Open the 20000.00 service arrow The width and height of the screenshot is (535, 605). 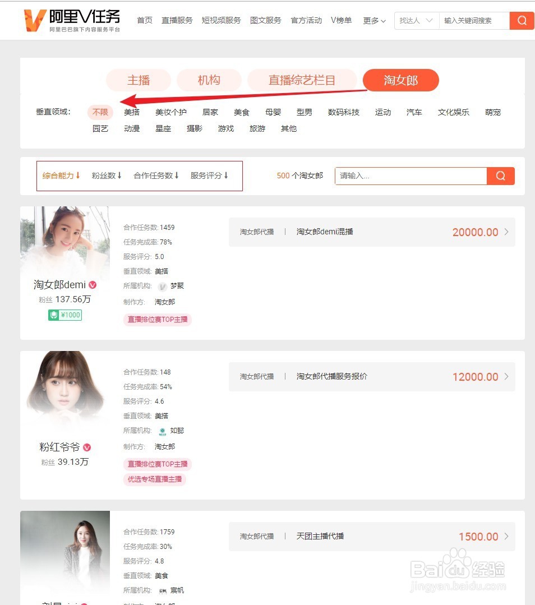[x=506, y=232]
